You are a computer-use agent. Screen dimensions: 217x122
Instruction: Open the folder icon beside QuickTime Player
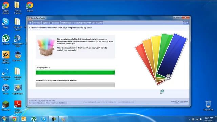pyautogui.click(x=18, y=74)
